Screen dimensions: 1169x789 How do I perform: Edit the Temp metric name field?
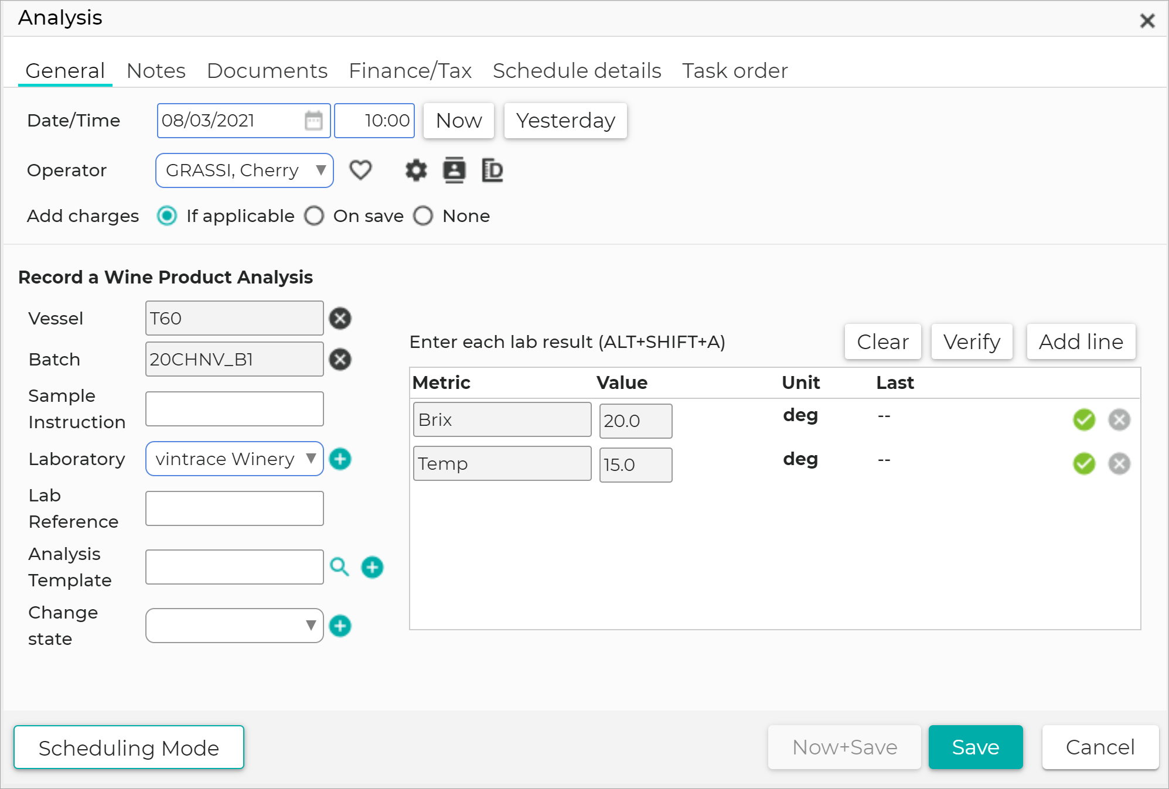click(x=502, y=463)
